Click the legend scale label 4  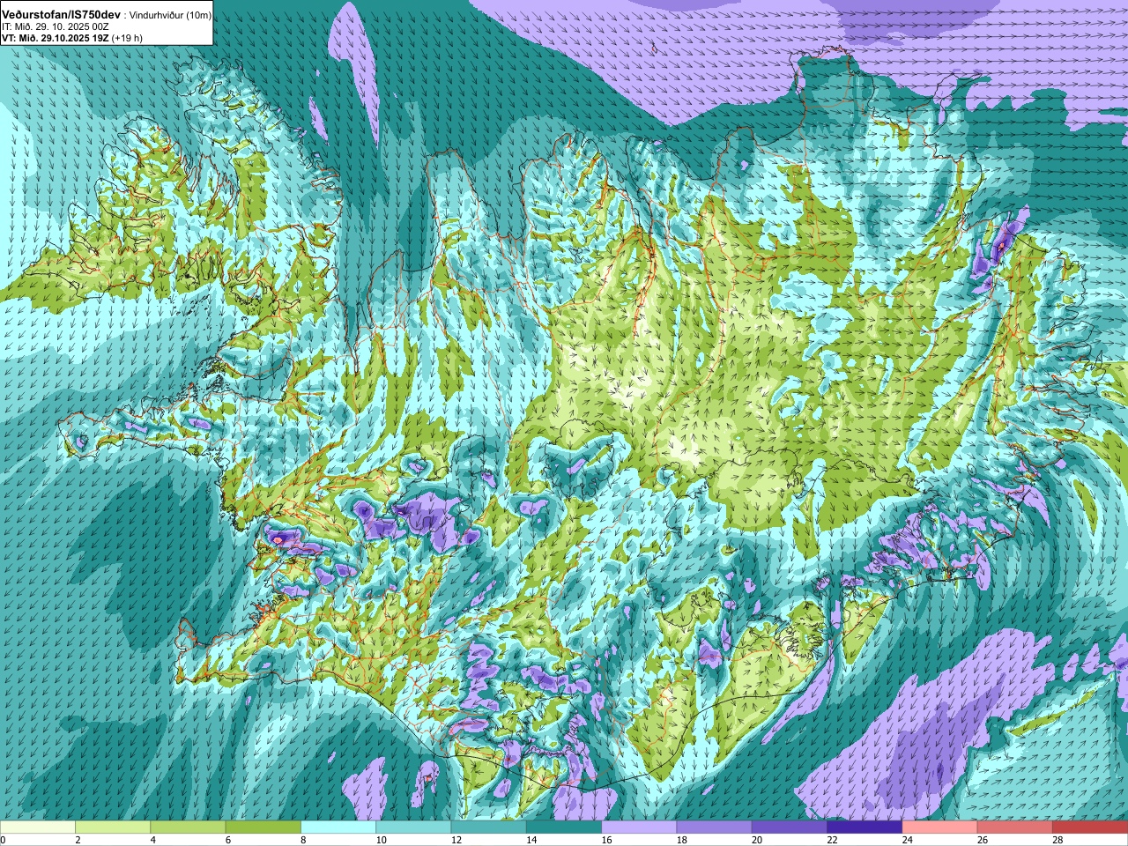(153, 840)
